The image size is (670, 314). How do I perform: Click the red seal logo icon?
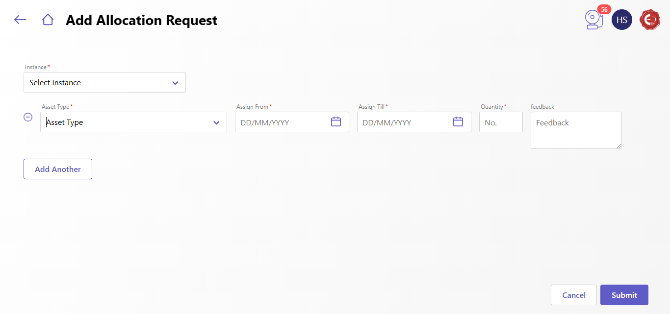(649, 20)
